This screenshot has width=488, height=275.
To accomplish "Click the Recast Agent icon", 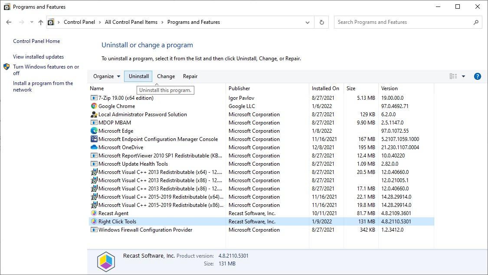I will [94, 213].
